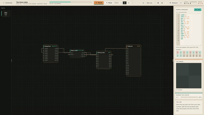This screenshot has width=204, height=115.
Task: Reset the simulation
Action: pos(109,3)
